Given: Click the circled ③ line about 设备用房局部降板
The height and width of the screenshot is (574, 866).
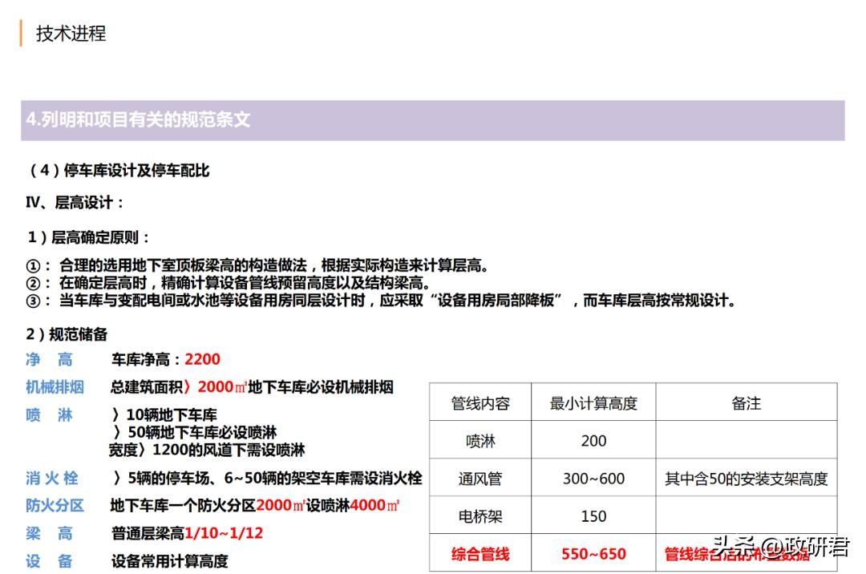Looking at the screenshot, I should click(380, 301).
